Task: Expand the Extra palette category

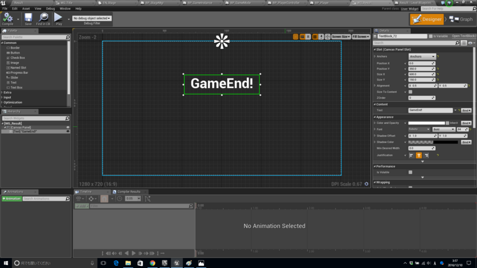Action: pyautogui.click(x=2, y=92)
